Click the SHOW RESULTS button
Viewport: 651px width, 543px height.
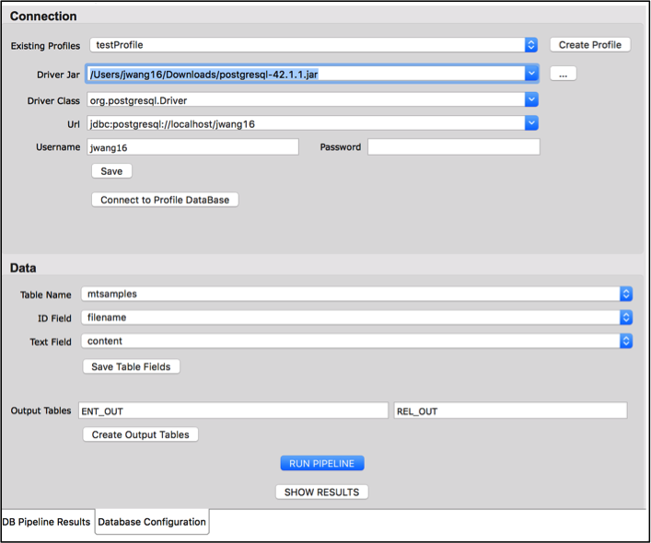[x=322, y=491]
